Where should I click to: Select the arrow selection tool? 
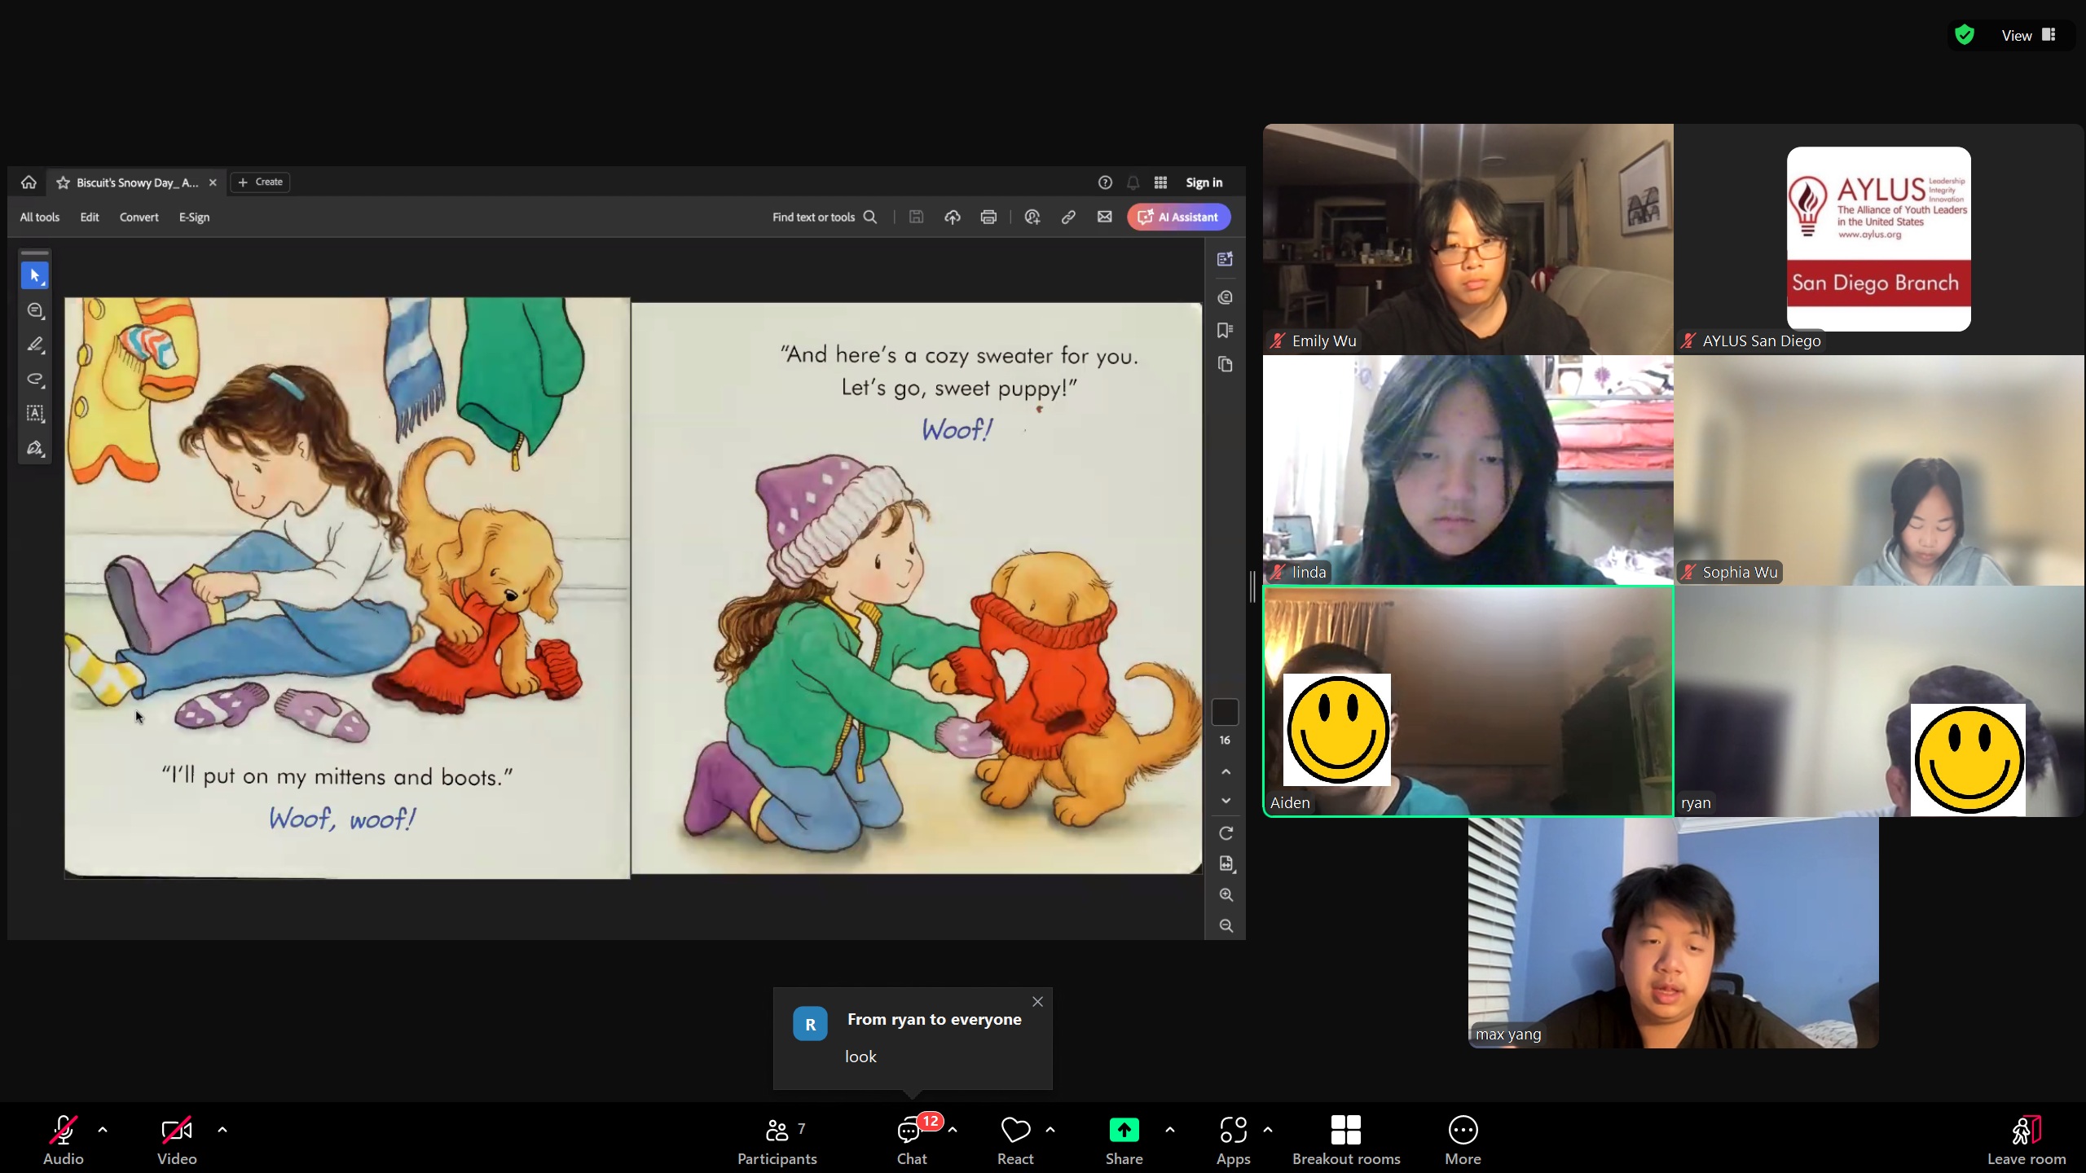pos(35,275)
